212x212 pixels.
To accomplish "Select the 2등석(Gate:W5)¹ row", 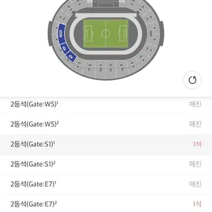I will click(106, 104).
